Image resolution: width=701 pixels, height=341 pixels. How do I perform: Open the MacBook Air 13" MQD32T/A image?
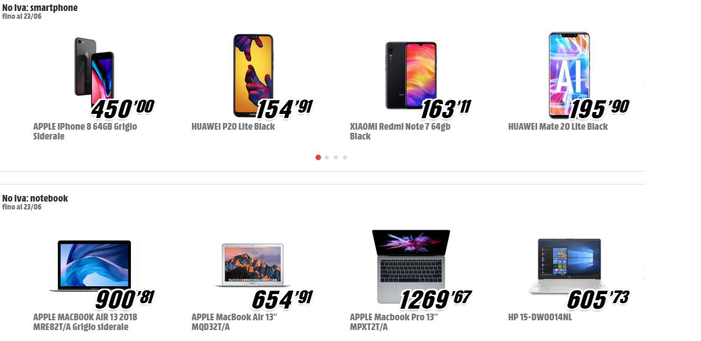click(x=253, y=265)
